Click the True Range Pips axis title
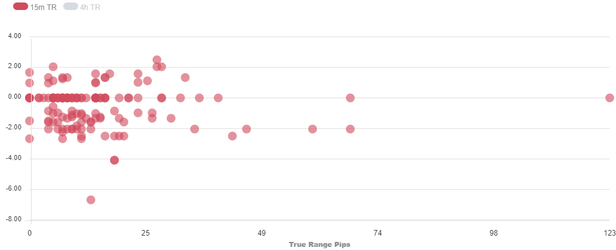The width and height of the screenshot is (616, 250). pyautogui.click(x=319, y=244)
